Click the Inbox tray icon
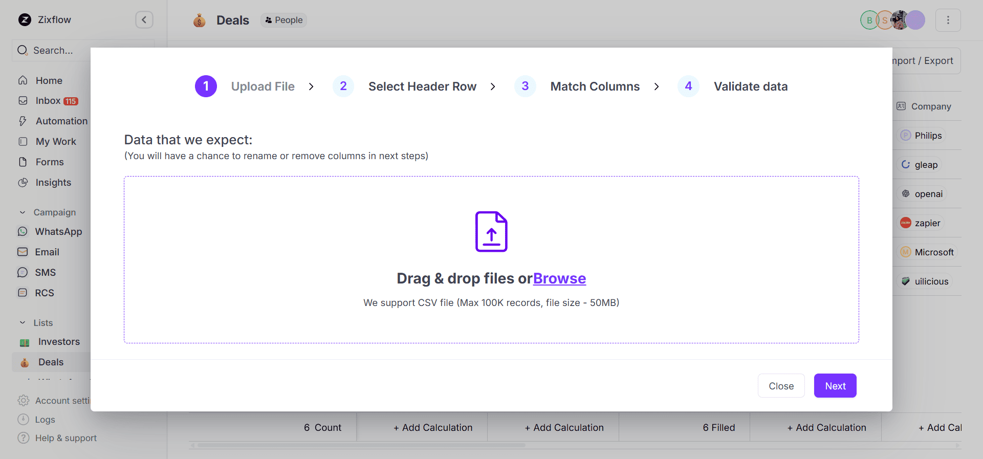 23,101
